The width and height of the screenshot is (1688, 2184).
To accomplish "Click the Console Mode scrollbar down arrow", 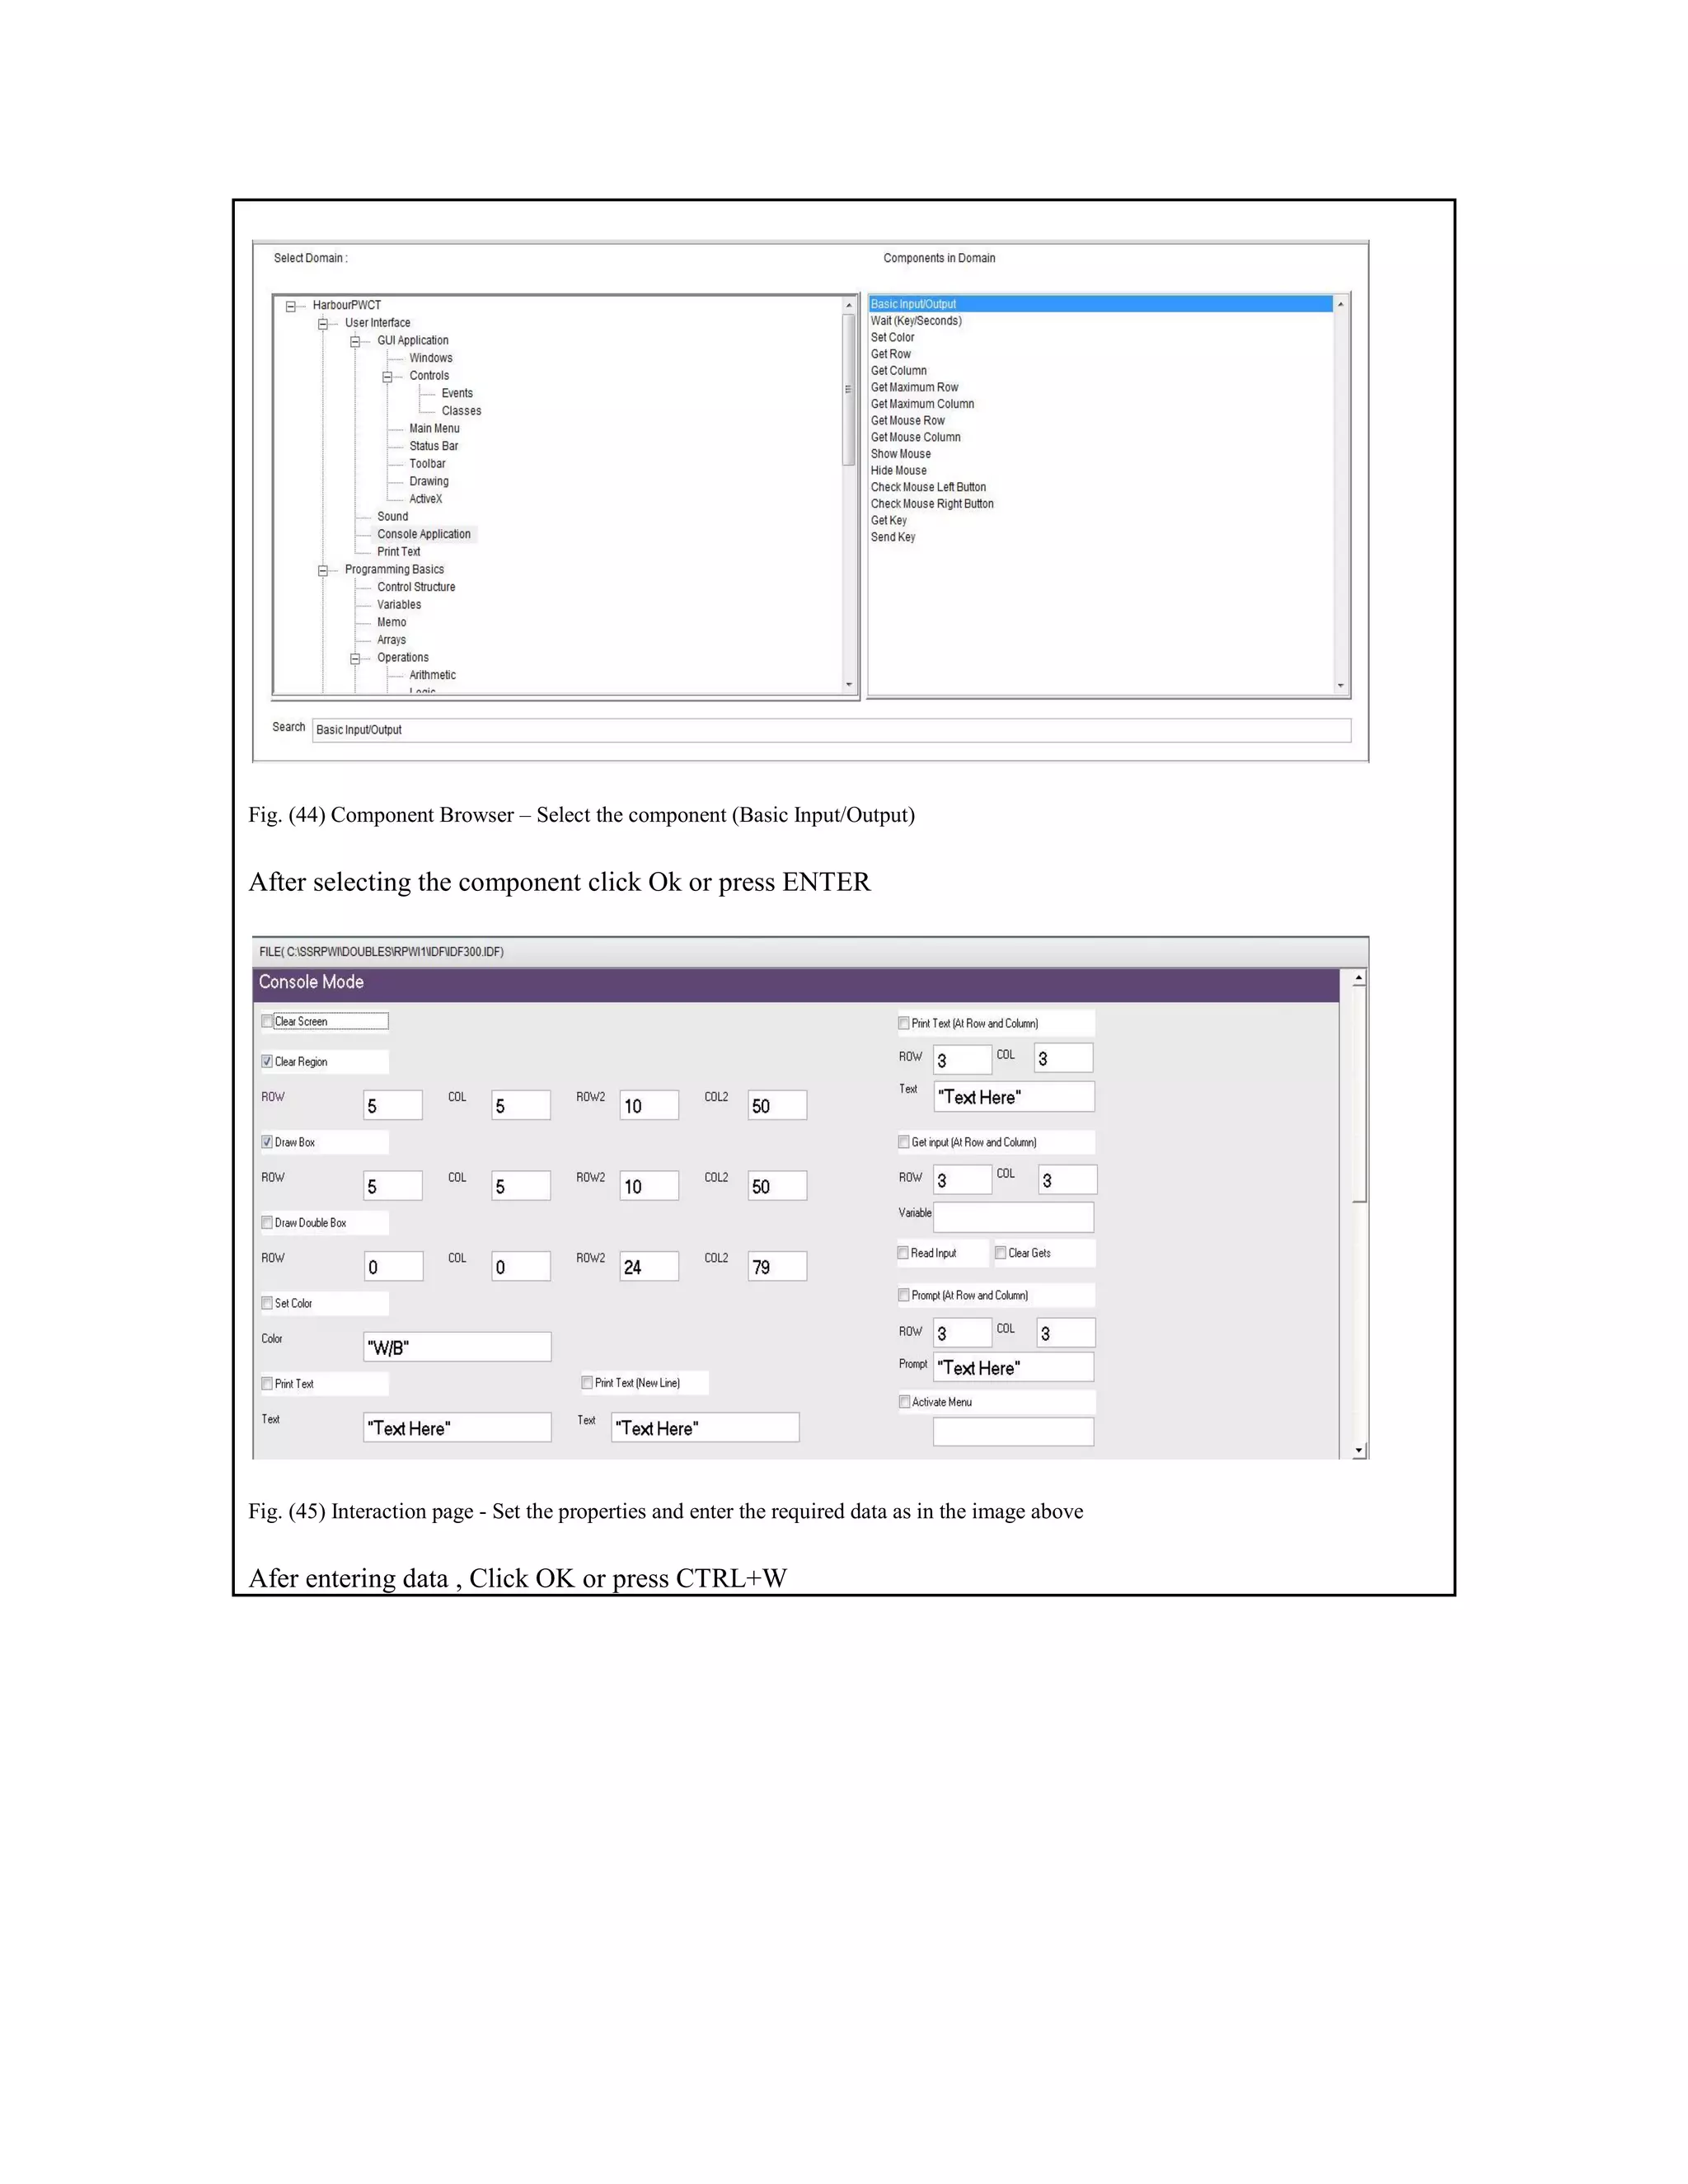I will tap(1358, 1450).
